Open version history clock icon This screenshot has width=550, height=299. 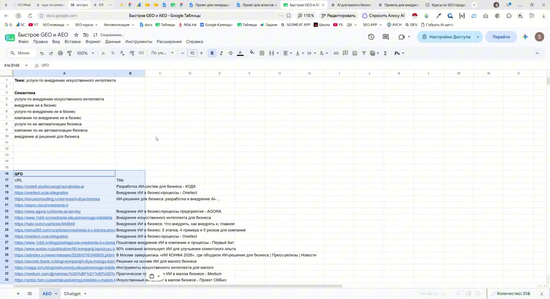coord(371,37)
